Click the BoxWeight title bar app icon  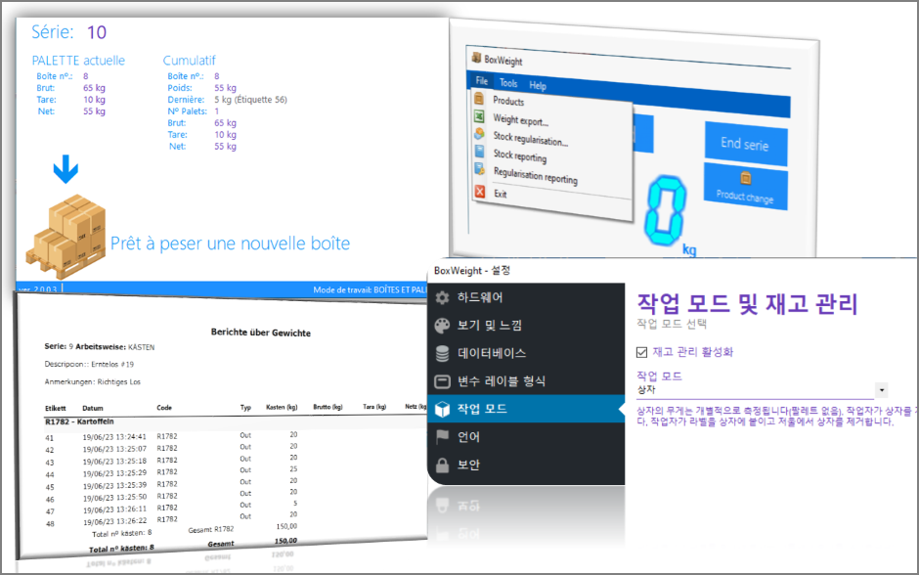(x=476, y=58)
